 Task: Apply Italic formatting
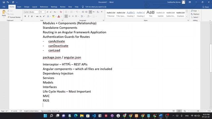click(28, 16)
